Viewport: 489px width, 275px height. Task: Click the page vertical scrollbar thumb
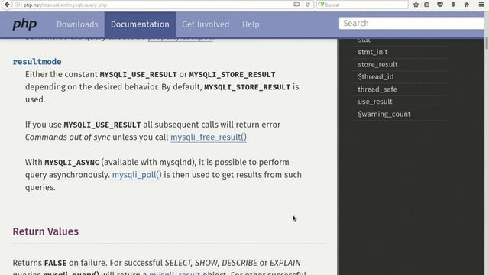point(487,43)
